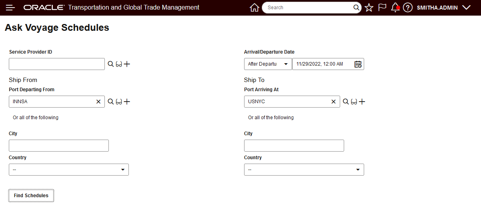Open the Ship From Country dropdown

[x=69, y=170]
